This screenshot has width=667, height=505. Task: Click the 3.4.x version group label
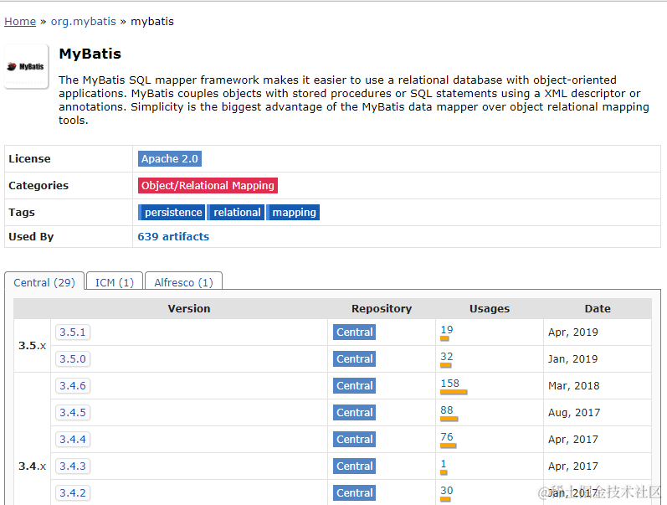(x=33, y=466)
